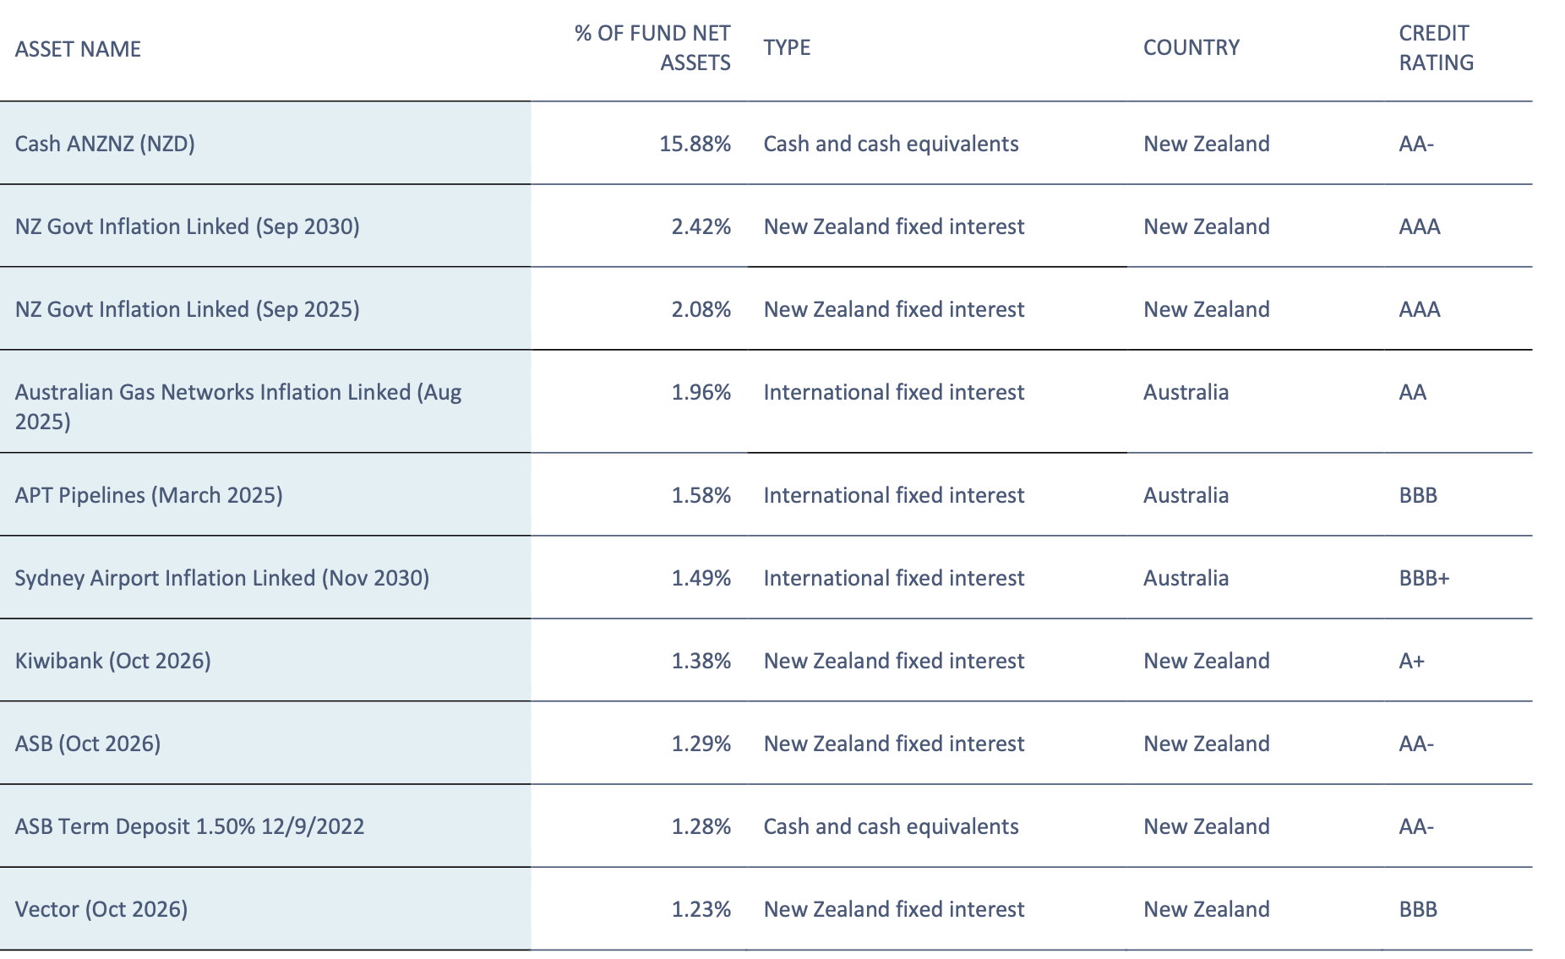The height and width of the screenshot is (959, 1565).
Task: Click the 'COUNTRY' column header
Action: tap(1191, 47)
